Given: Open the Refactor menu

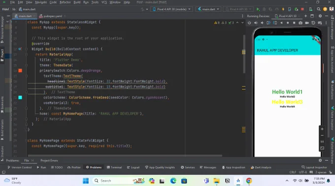Looking at the screenshot, I should [x=65, y=2].
